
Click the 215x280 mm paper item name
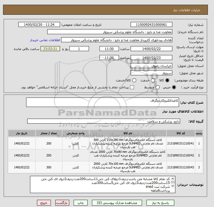128,143
